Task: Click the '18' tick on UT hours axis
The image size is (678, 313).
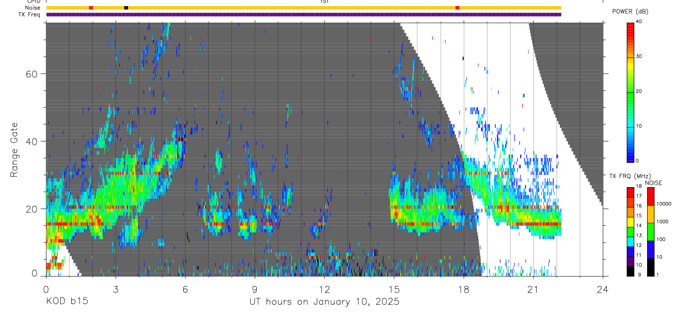Action: click(464, 289)
